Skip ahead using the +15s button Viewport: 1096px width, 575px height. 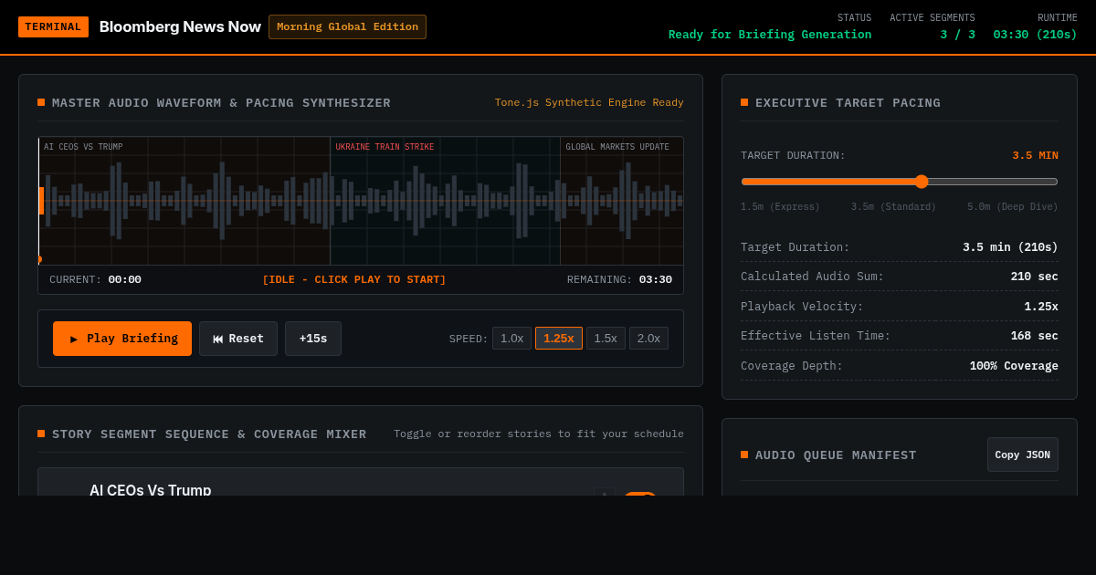click(313, 339)
